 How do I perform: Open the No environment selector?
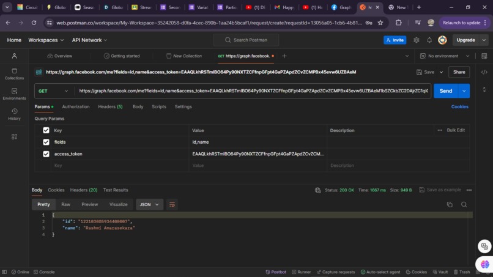[445, 56]
